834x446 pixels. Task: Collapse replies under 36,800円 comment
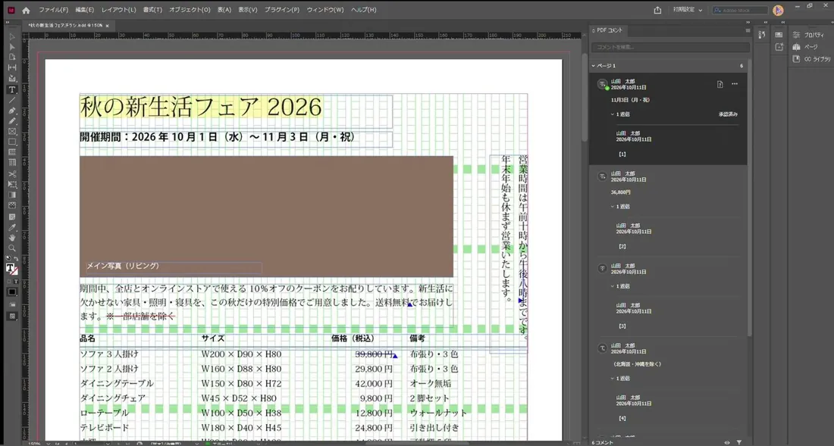pyautogui.click(x=612, y=207)
